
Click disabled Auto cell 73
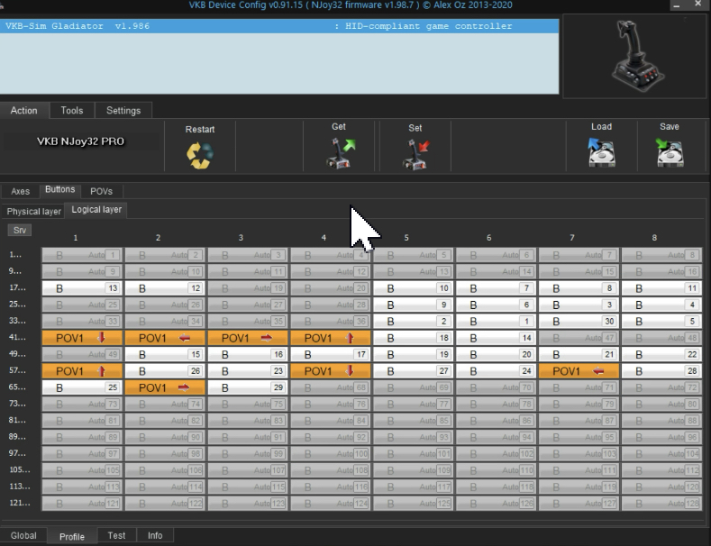(82, 404)
